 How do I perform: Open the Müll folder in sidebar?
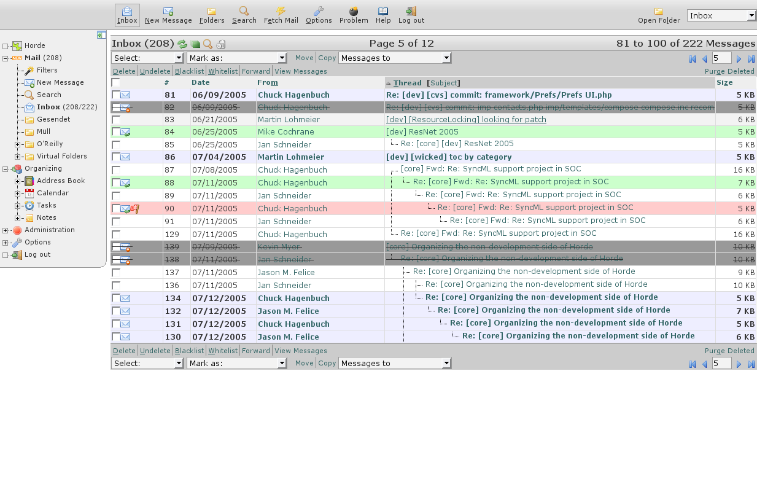[x=44, y=132]
